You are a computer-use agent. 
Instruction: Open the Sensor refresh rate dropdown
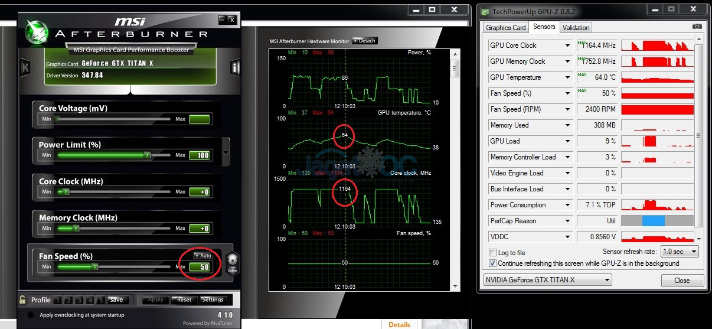click(679, 252)
